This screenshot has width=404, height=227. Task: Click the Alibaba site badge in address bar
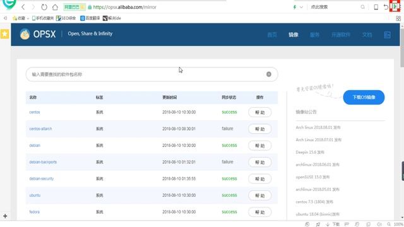[x=74, y=7]
